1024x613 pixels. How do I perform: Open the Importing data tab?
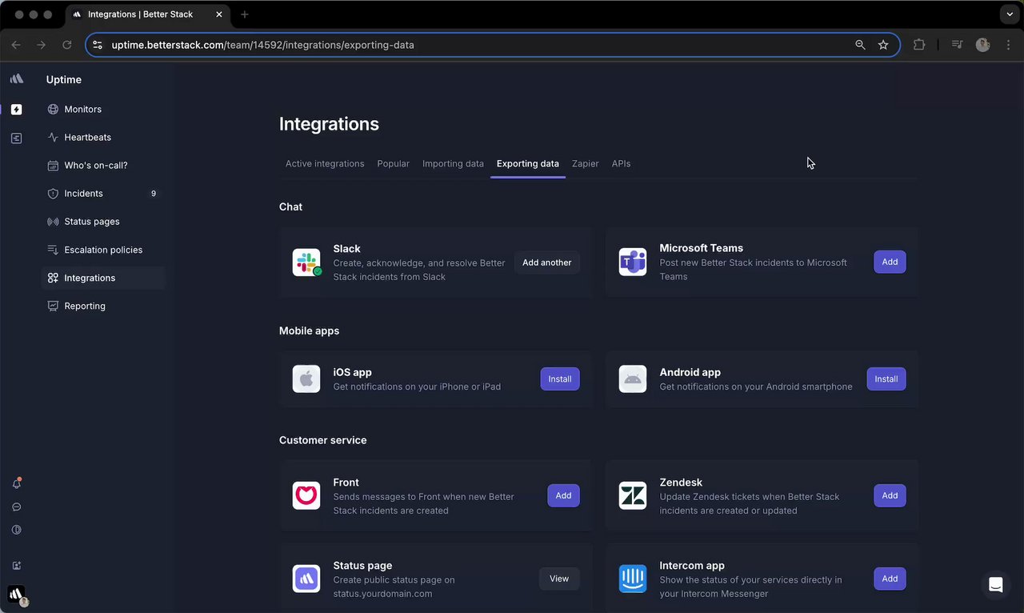pyautogui.click(x=453, y=163)
